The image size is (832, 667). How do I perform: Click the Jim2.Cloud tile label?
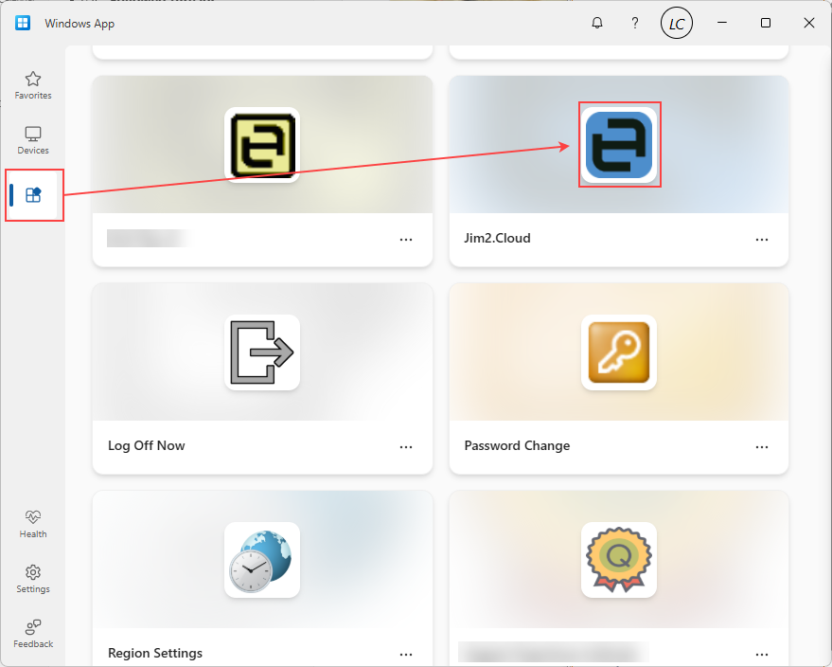pos(497,238)
